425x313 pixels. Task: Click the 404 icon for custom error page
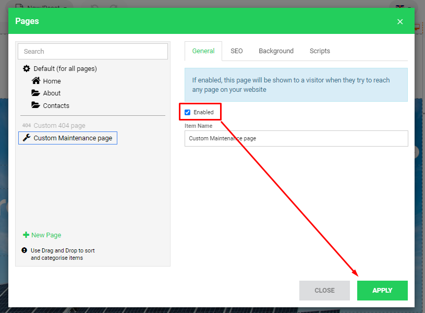pyautogui.click(x=27, y=126)
